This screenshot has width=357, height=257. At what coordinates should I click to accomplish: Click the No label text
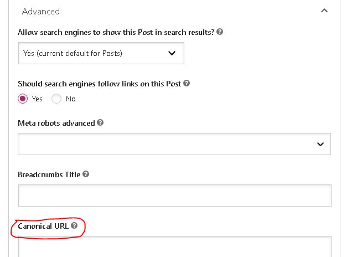pyautogui.click(x=71, y=99)
